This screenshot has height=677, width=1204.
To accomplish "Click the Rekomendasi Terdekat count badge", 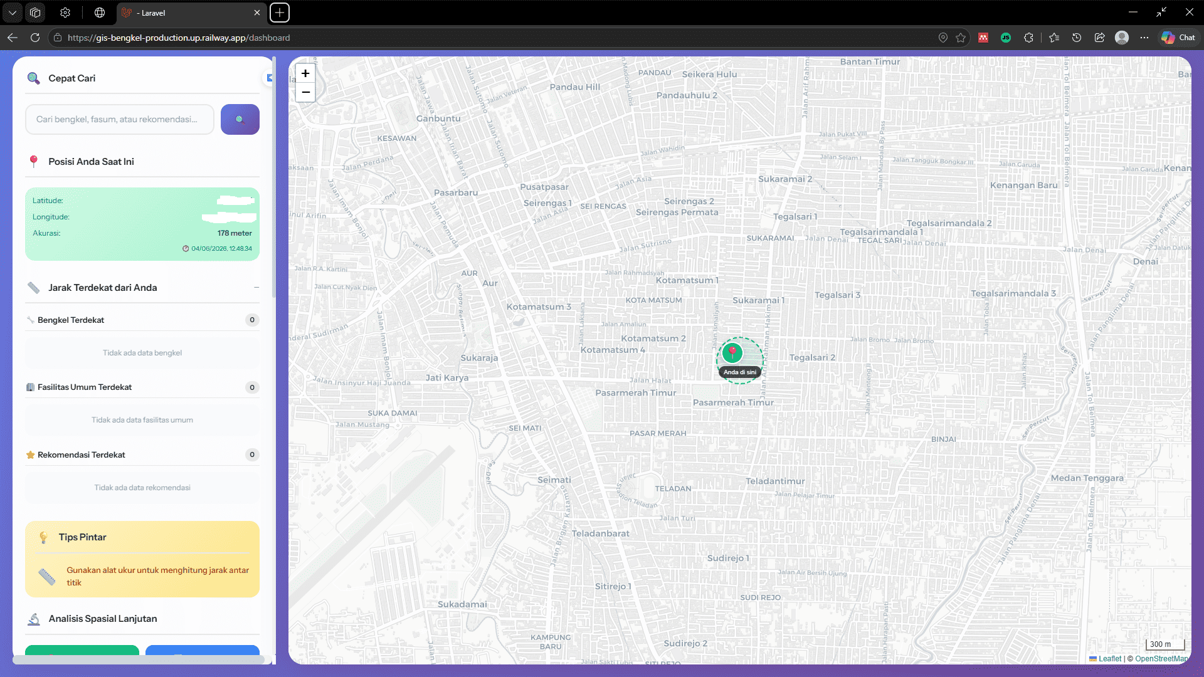I will 252,455.
